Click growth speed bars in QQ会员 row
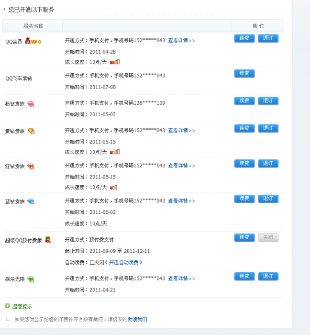The width and height of the screenshot is (310, 335). coord(115,62)
